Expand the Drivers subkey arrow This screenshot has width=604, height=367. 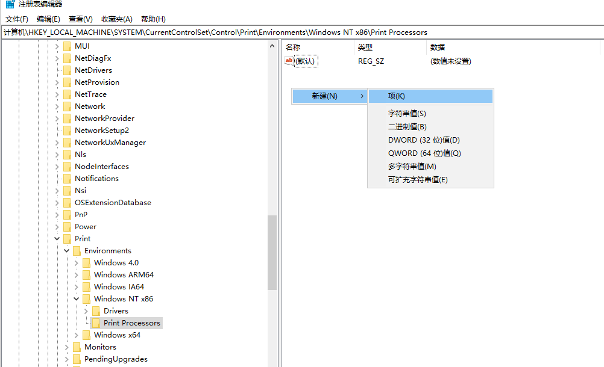[x=86, y=311]
